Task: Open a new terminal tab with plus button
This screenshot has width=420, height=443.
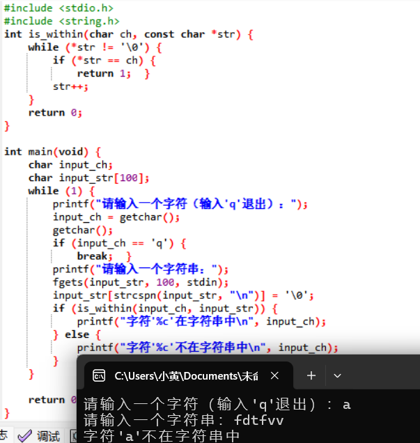Action: tap(311, 375)
